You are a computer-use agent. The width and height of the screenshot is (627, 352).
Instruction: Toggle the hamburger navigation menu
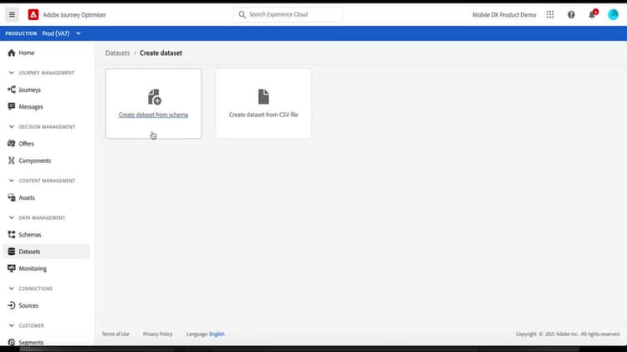point(12,15)
